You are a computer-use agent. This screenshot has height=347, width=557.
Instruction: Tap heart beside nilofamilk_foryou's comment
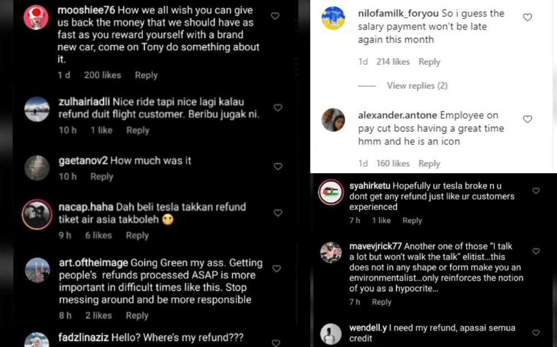click(x=527, y=17)
